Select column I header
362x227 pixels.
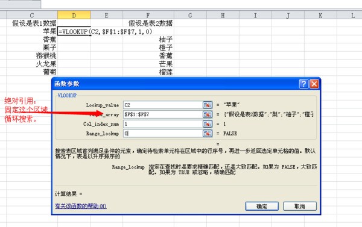[x=255, y=15]
